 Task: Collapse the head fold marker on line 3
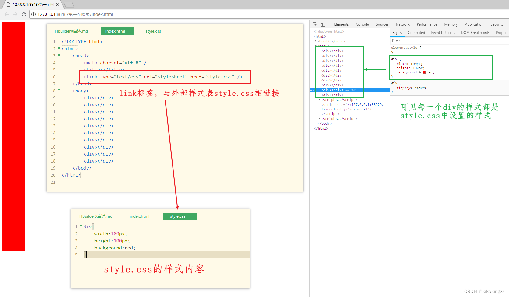coord(59,56)
